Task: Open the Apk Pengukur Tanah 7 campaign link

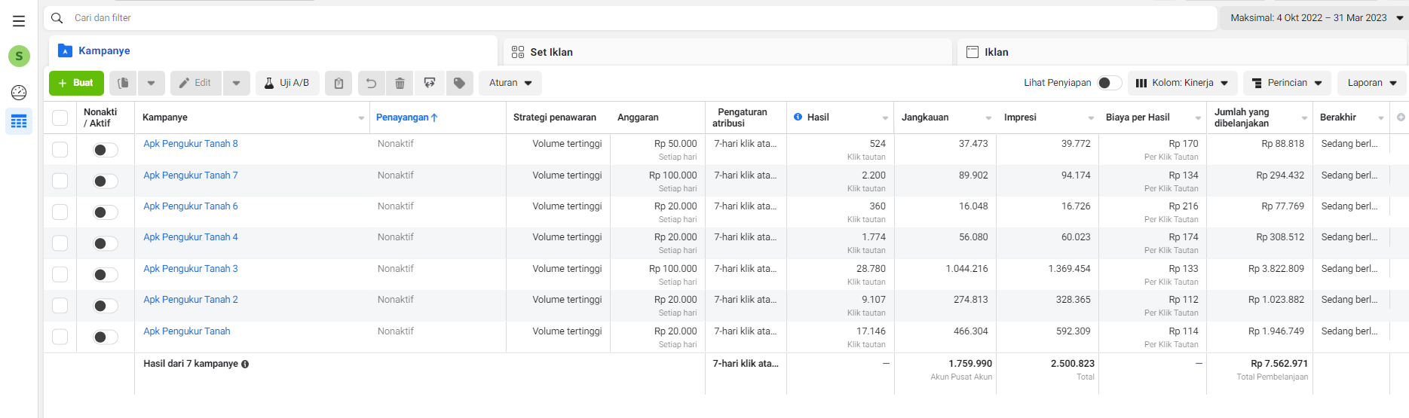Action: point(191,175)
